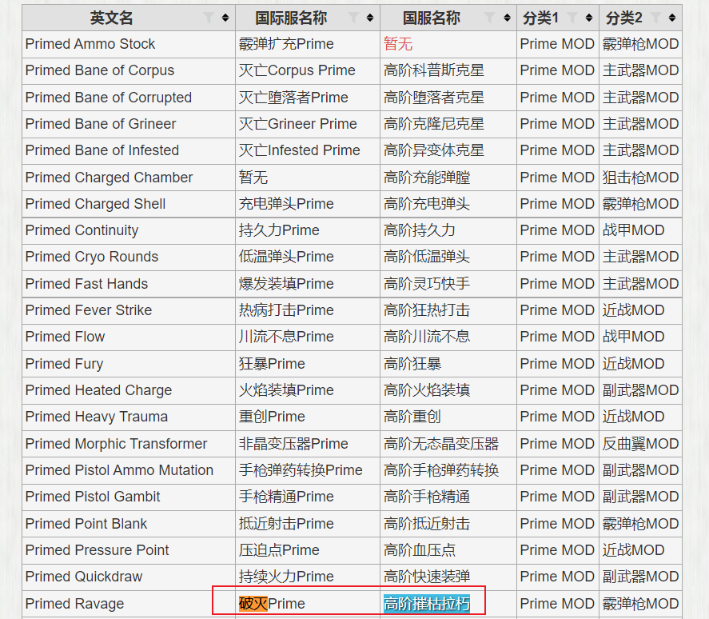The height and width of the screenshot is (619, 709).
Task: Select Primed Heavy Trauma cell
Action: (x=129, y=417)
